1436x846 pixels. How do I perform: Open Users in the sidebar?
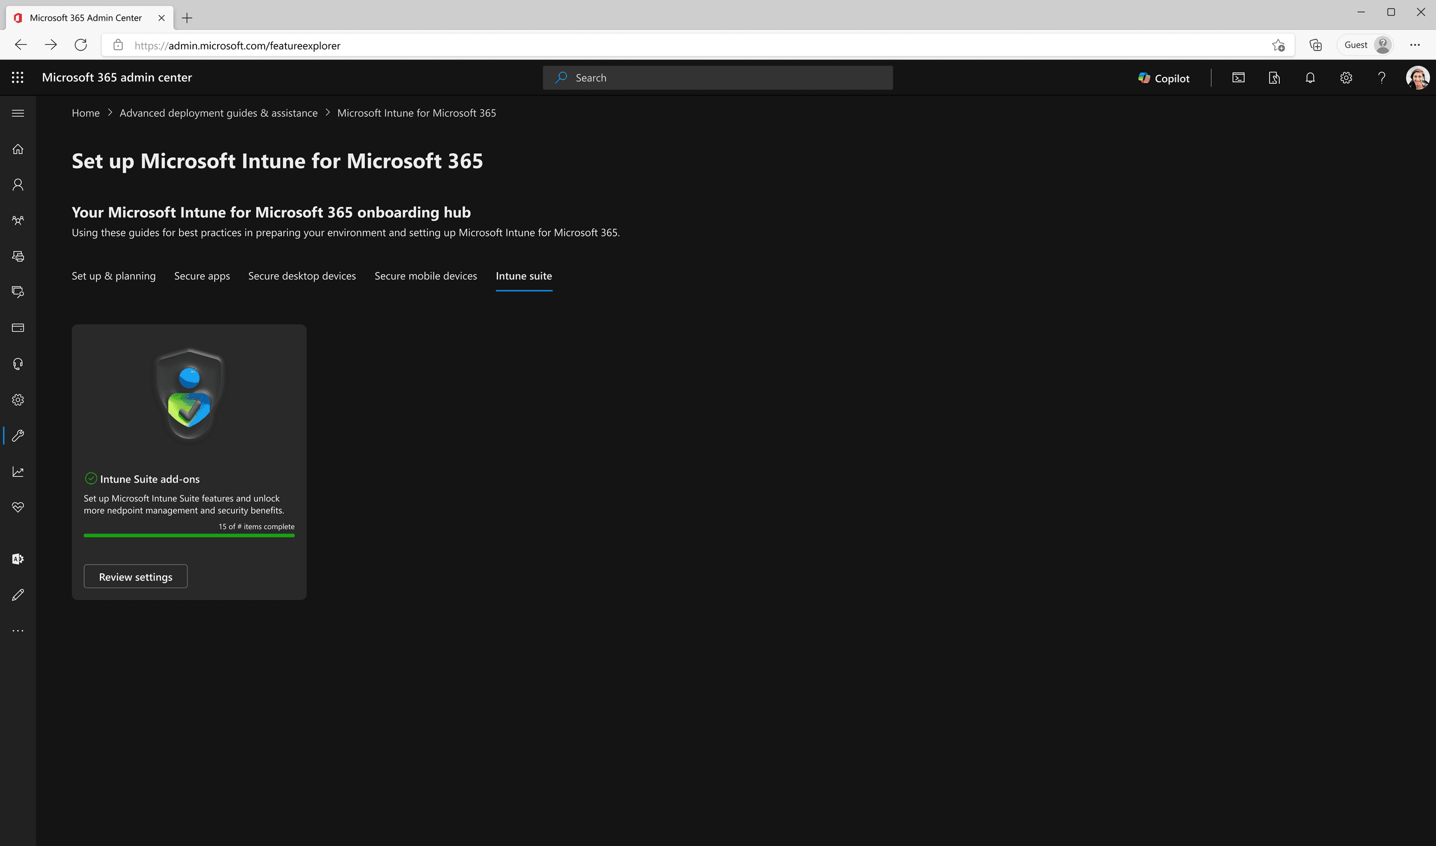18,185
